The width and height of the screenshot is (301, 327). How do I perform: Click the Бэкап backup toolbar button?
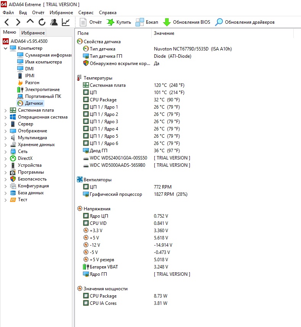(147, 22)
